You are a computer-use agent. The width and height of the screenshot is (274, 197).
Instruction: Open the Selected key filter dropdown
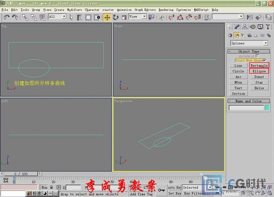197,187
